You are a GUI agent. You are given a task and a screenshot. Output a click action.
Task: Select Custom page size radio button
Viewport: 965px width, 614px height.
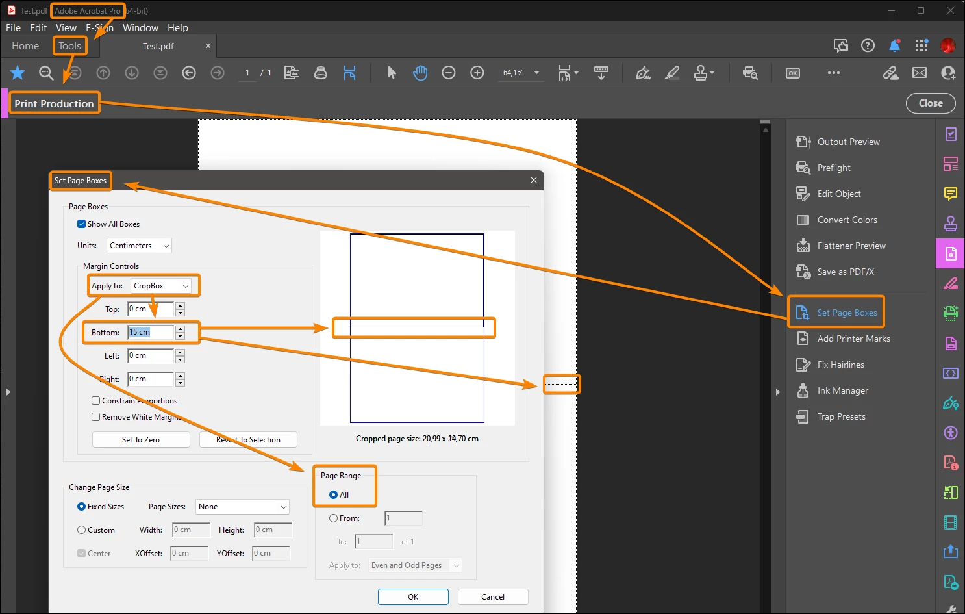coord(81,530)
